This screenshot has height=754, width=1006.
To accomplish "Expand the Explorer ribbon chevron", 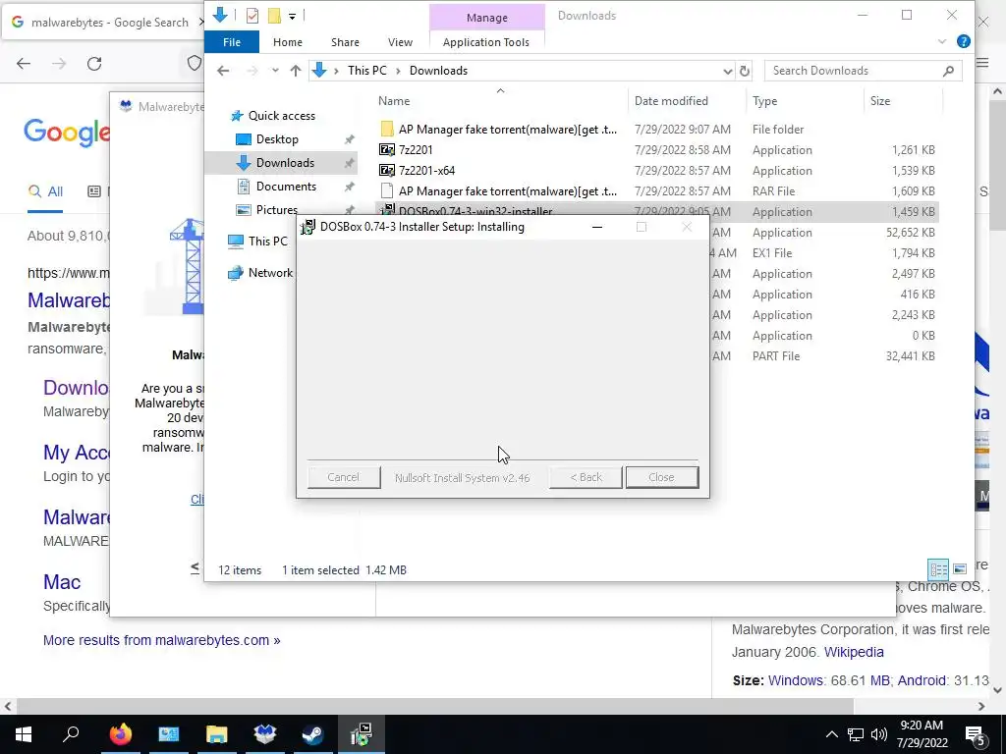I will (x=941, y=41).
